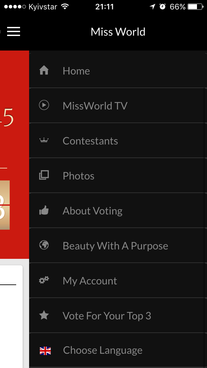The width and height of the screenshot is (207, 368).
Task: Go to Contestants
Action: (x=118, y=140)
